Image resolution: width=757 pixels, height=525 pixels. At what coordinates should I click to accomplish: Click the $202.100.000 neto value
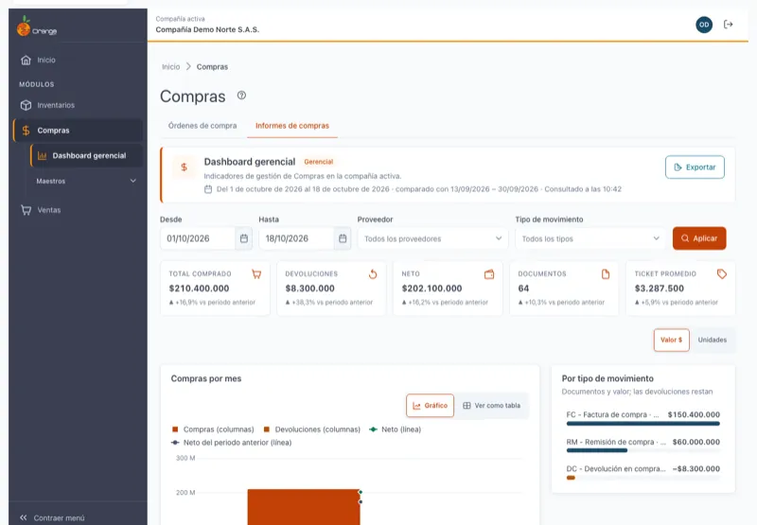click(x=431, y=289)
